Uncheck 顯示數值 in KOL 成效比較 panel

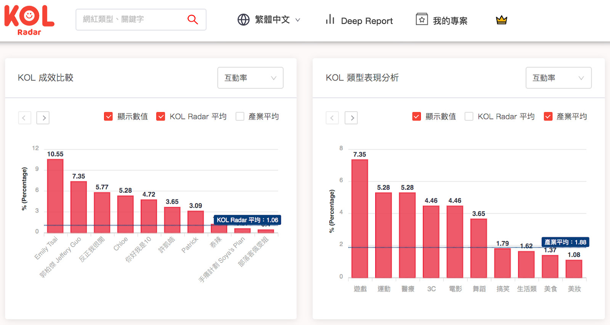[x=108, y=116]
